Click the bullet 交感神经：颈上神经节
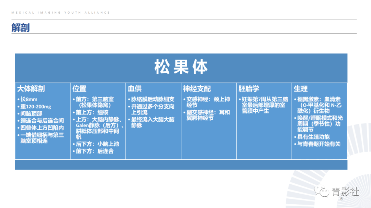Screen dimensions: 371x208 [207, 102]
